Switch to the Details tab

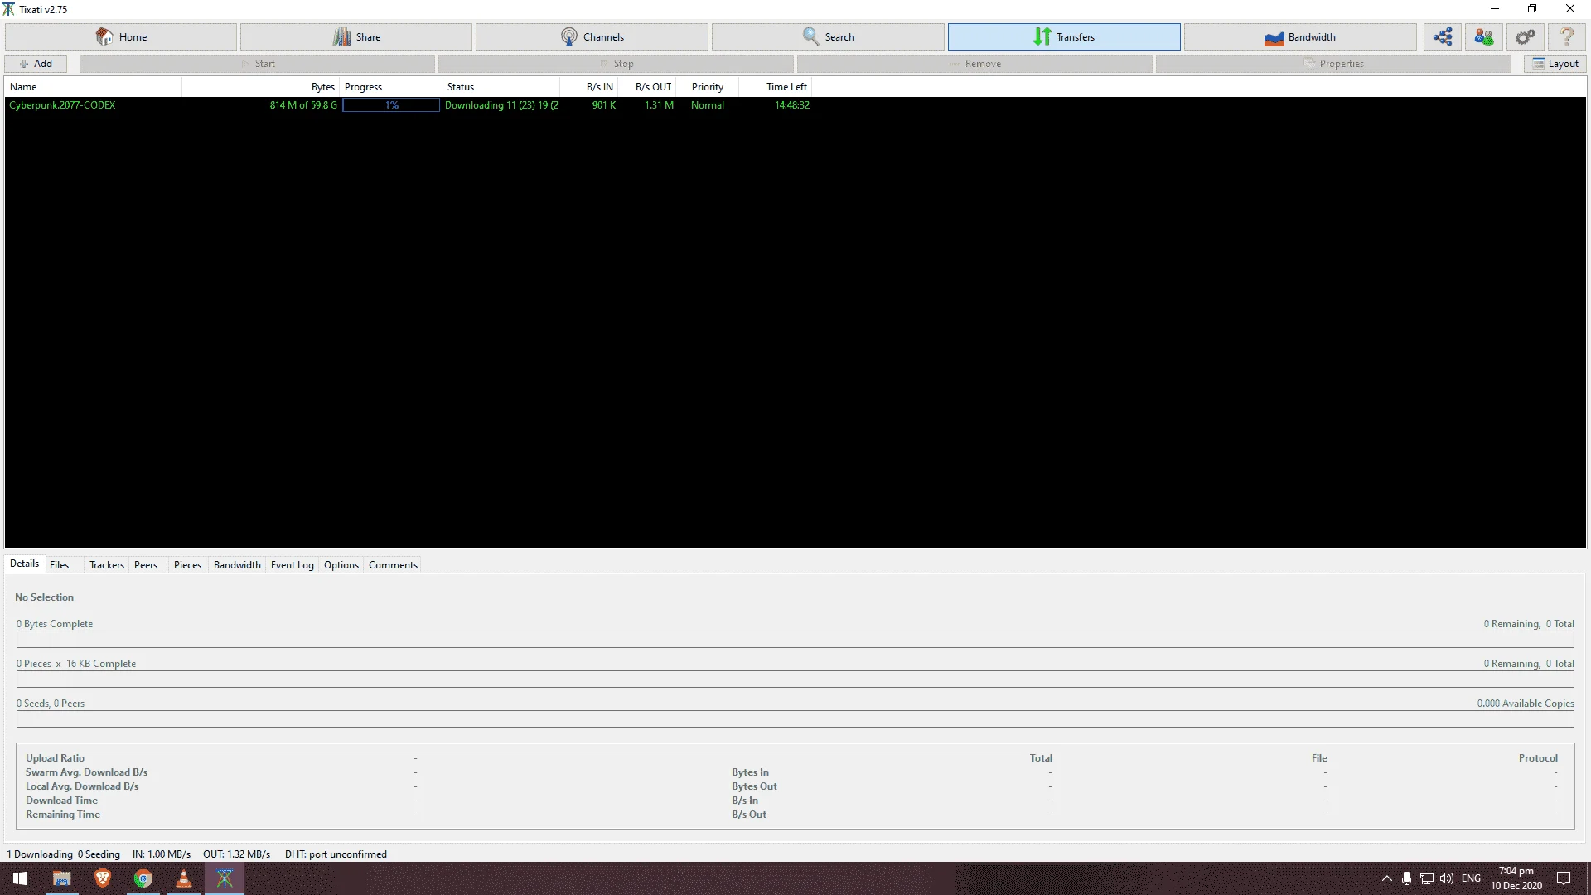tap(24, 564)
